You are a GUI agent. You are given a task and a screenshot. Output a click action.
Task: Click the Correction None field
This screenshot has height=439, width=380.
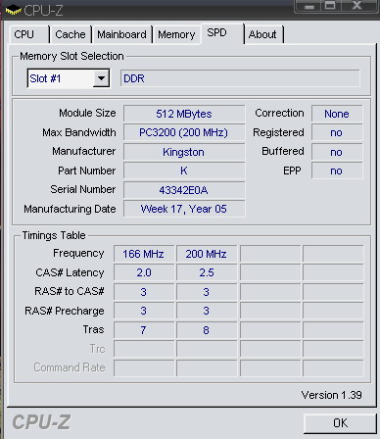coord(337,114)
